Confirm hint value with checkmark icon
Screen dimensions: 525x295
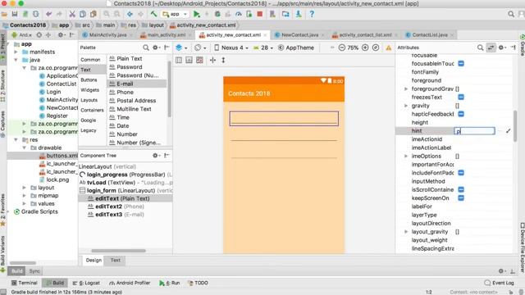(509, 131)
